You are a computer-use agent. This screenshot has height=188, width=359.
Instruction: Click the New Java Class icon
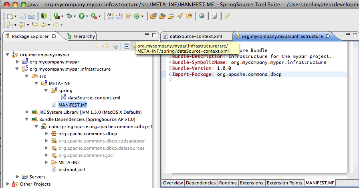pos(137,16)
